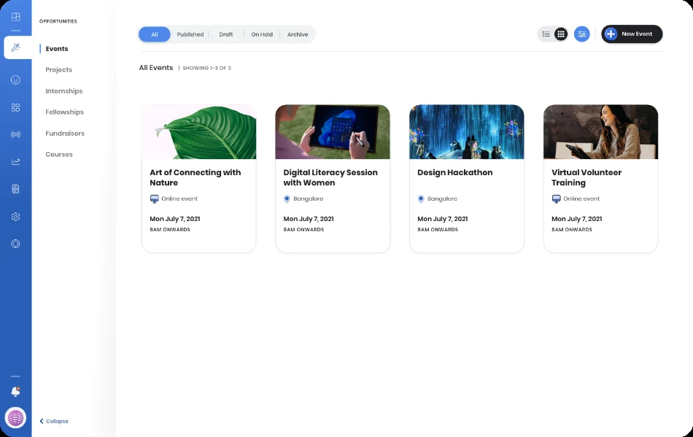Click the All Events heading

(156, 68)
